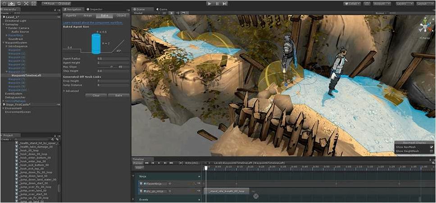Screen dimensions: 436x203
Task: Select the Move tool in top toolbar
Action: point(12,4)
